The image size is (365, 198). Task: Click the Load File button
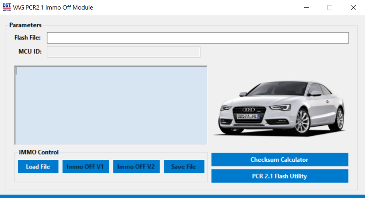click(38, 166)
